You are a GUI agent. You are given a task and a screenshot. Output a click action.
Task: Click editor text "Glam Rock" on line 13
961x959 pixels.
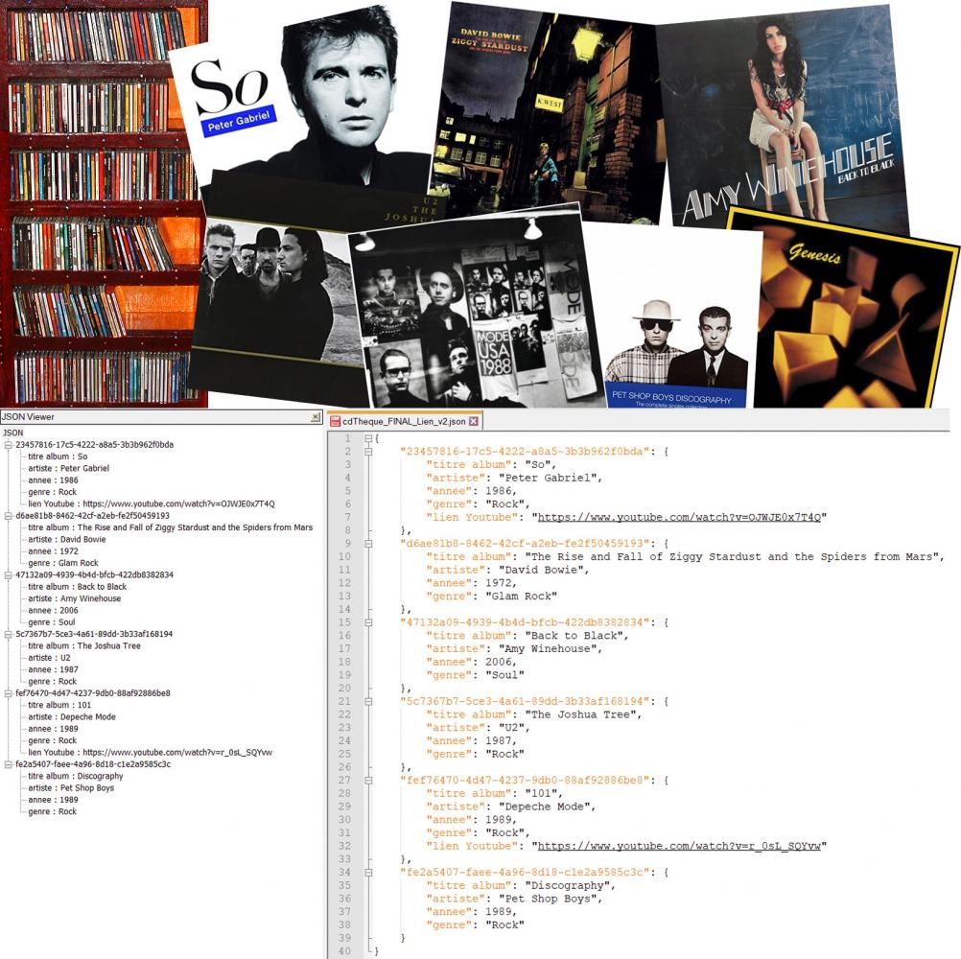[521, 596]
